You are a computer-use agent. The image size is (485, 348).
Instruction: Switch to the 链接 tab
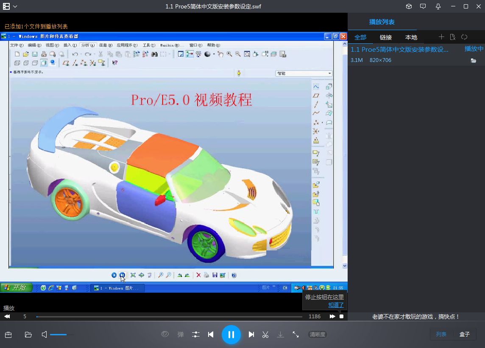[x=386, y=37]
